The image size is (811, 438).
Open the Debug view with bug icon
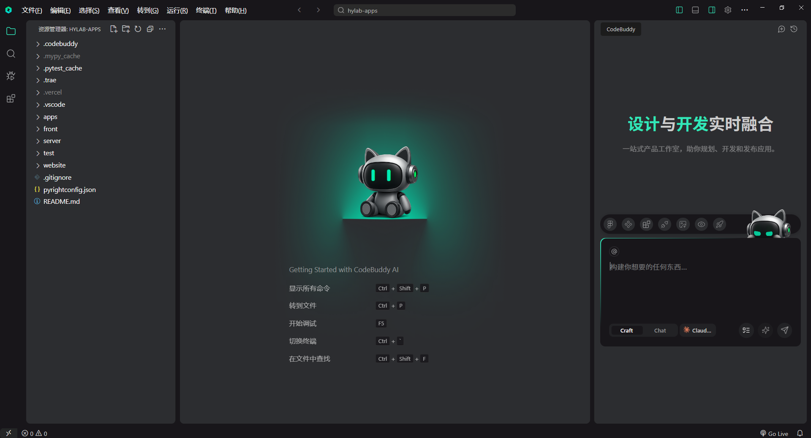[x=11, y=76]
